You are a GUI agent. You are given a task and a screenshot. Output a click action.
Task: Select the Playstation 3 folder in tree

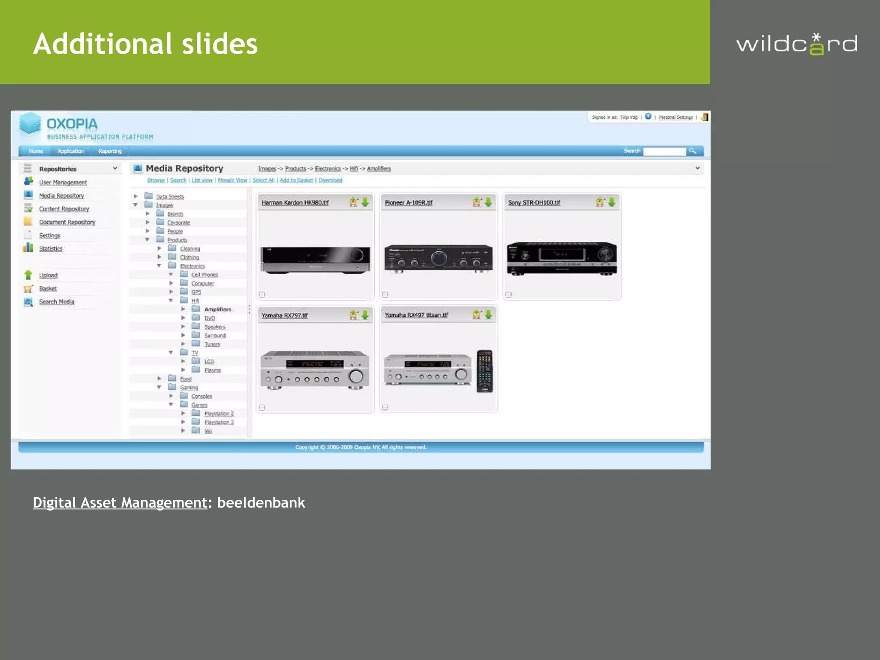[x=219, y=422]
